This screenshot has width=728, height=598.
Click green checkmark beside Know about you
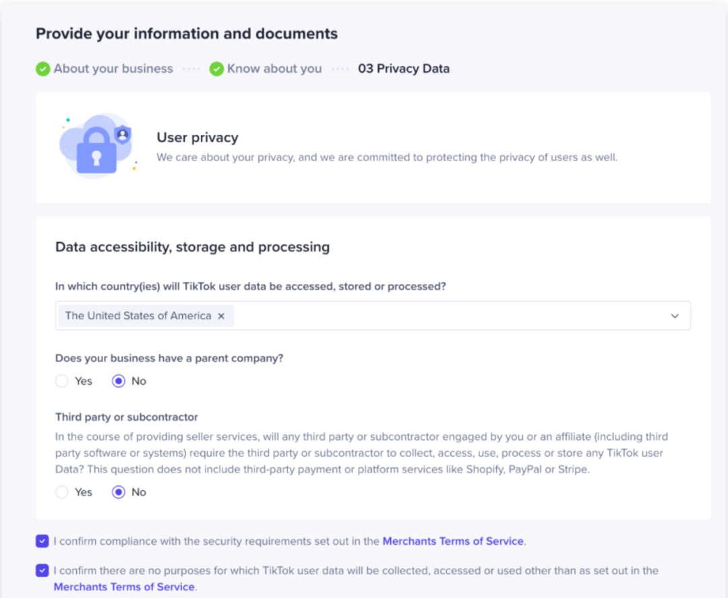click(x=216, y=69)
